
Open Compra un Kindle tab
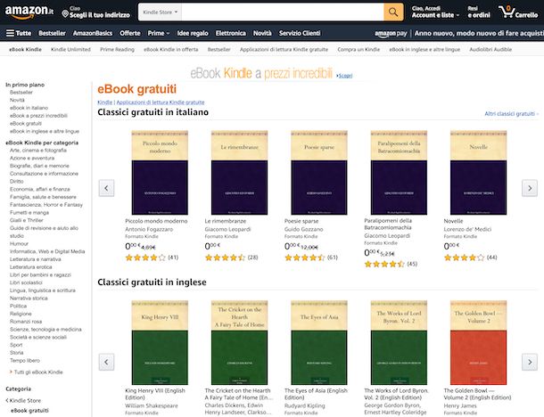pos(359,50)
